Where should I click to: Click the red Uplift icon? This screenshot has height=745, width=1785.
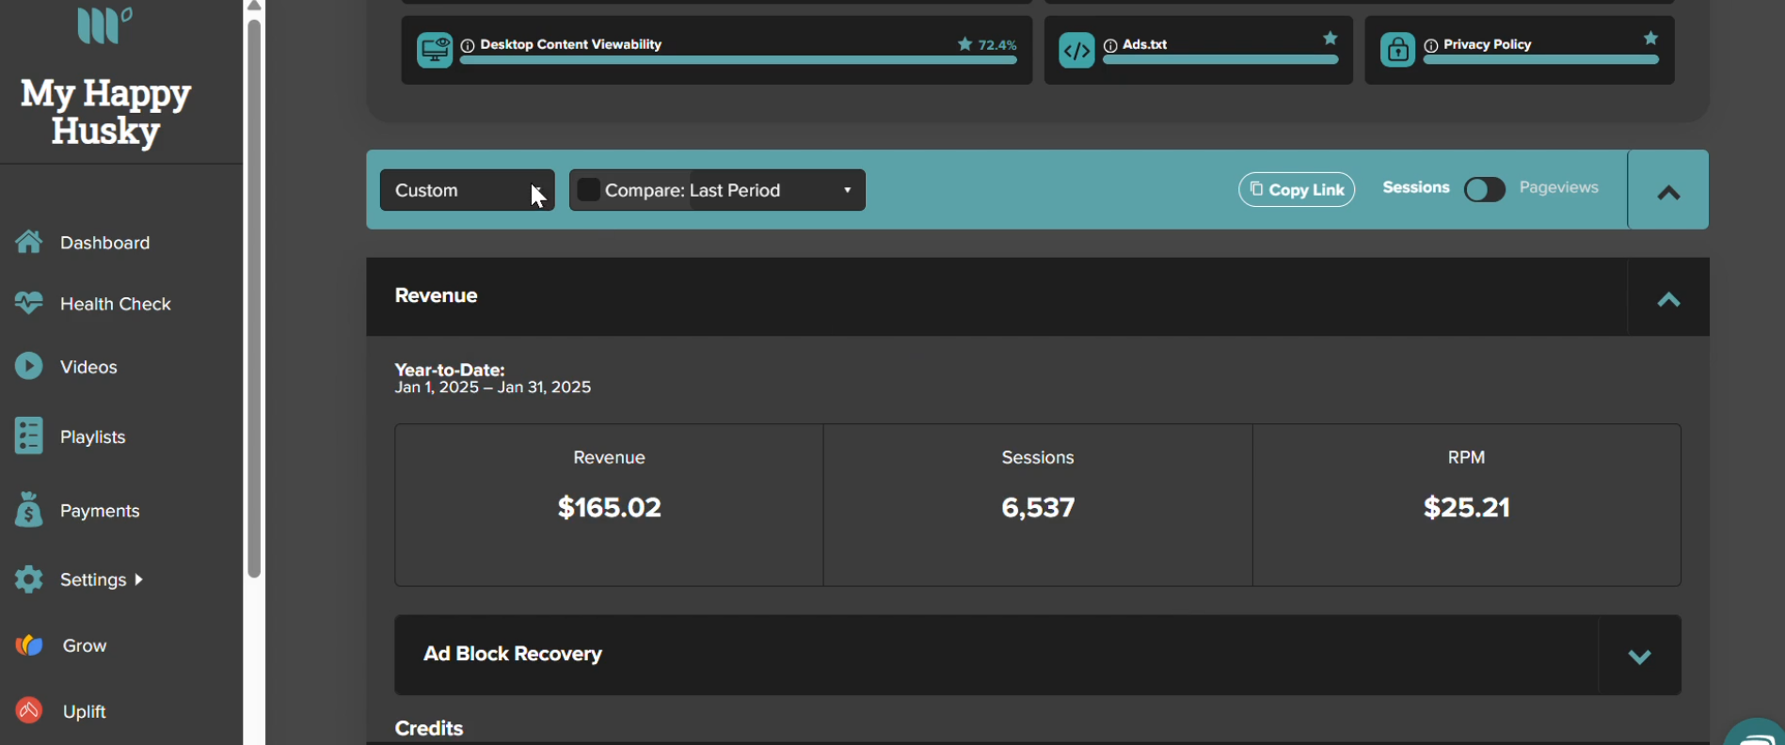coord(29,710)
